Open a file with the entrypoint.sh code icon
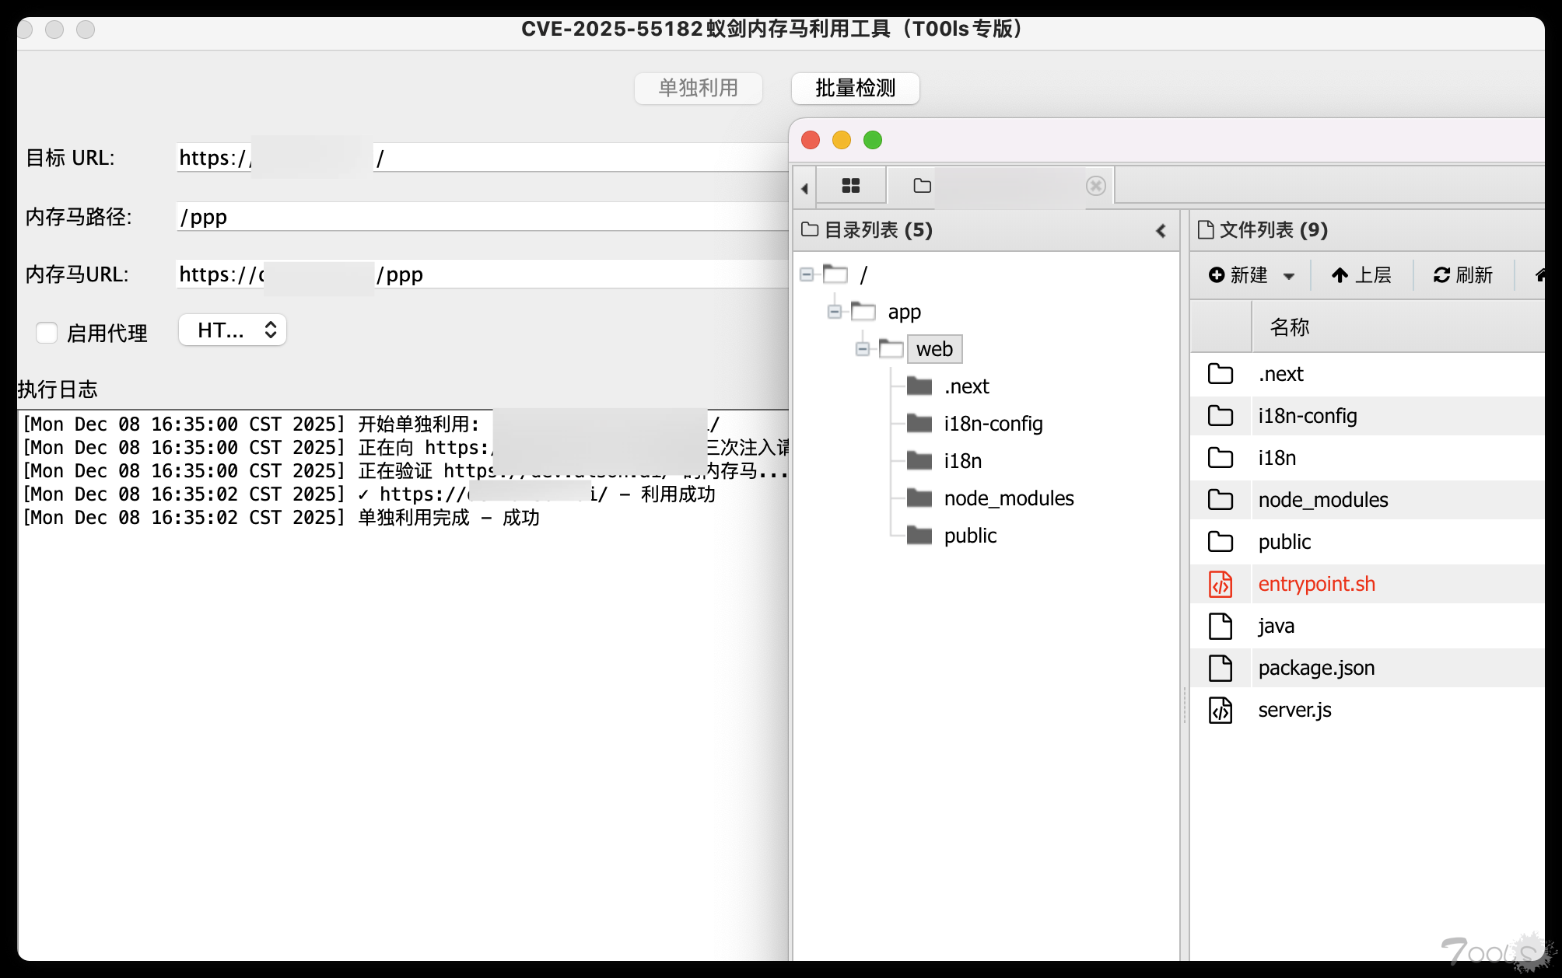Viewport: 1562px width, 978px height. pyautogui.click(x=1221, y=584)
